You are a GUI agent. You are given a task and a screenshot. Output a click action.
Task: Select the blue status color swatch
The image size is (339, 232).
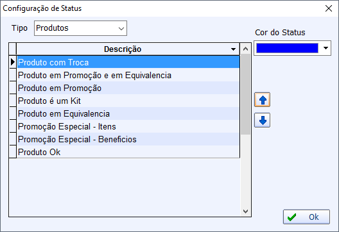pos(287,48)
